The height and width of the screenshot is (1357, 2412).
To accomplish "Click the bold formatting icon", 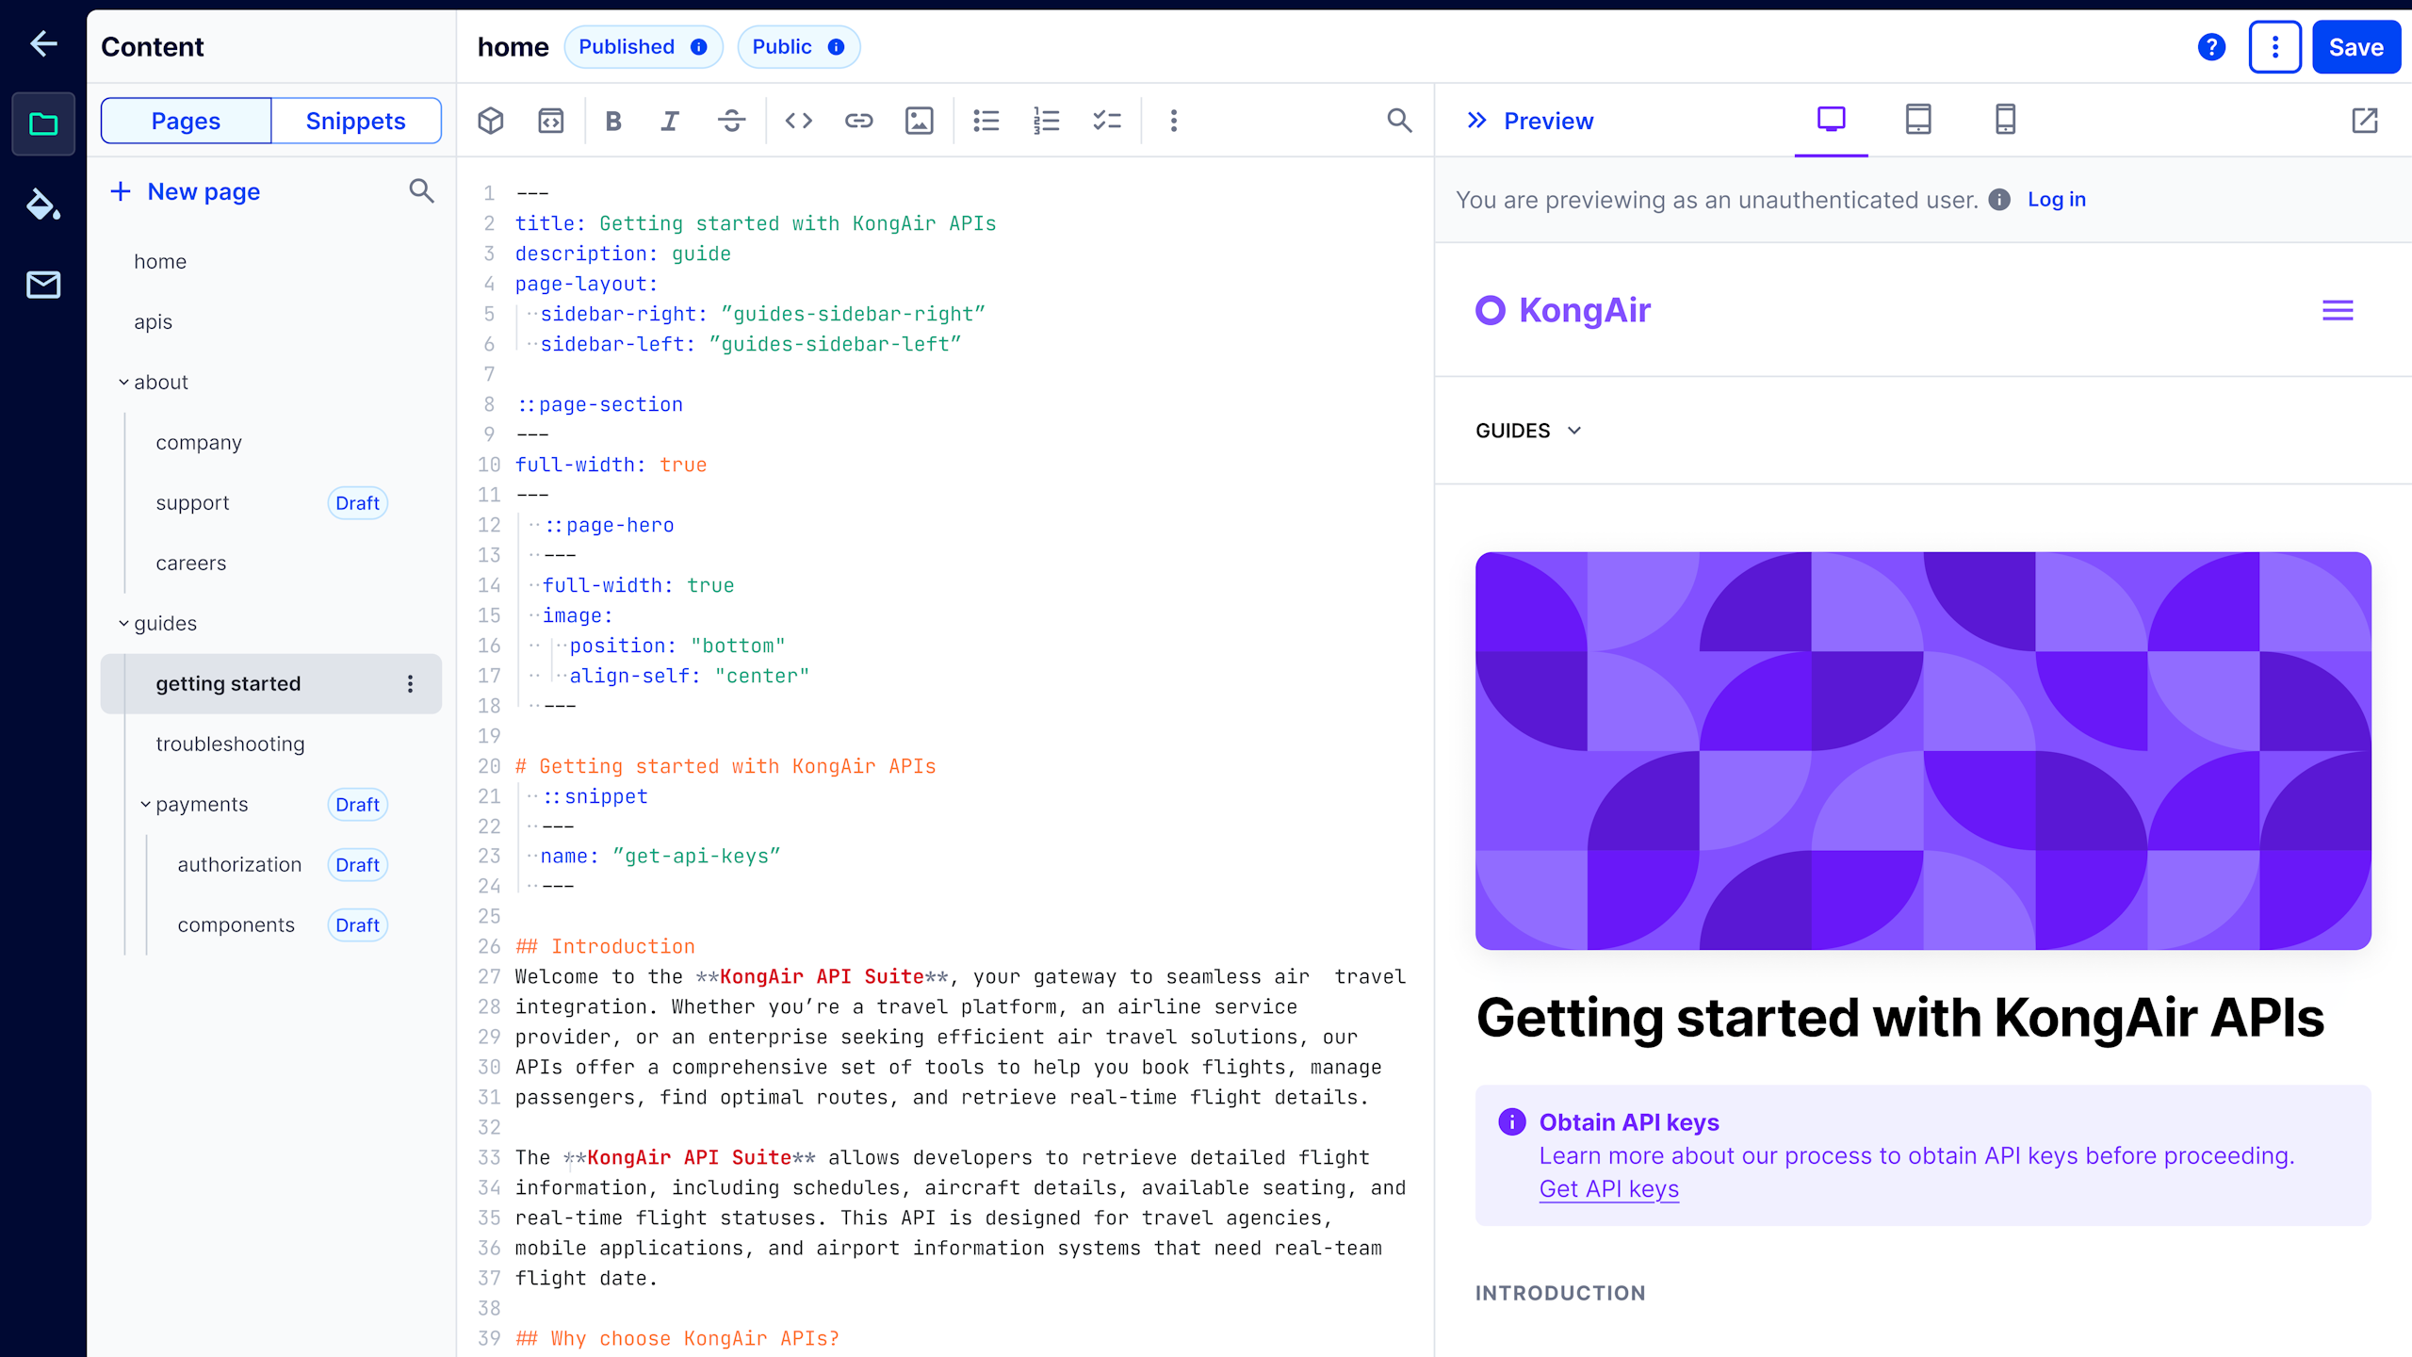I will pyautogui.click(x=613, y=121).
